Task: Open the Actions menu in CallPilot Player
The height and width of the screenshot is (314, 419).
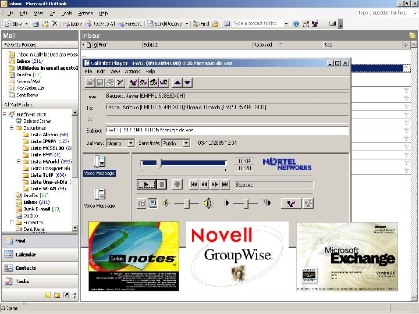Action: (133, 72)
